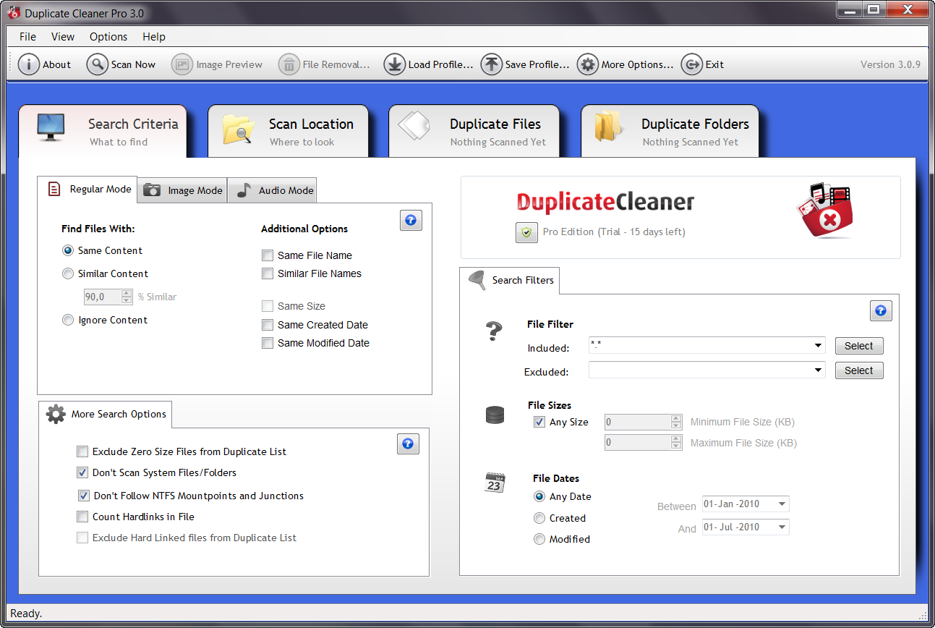
Task: Enable the Same File Name checkbox
Action: pos(268,255)
